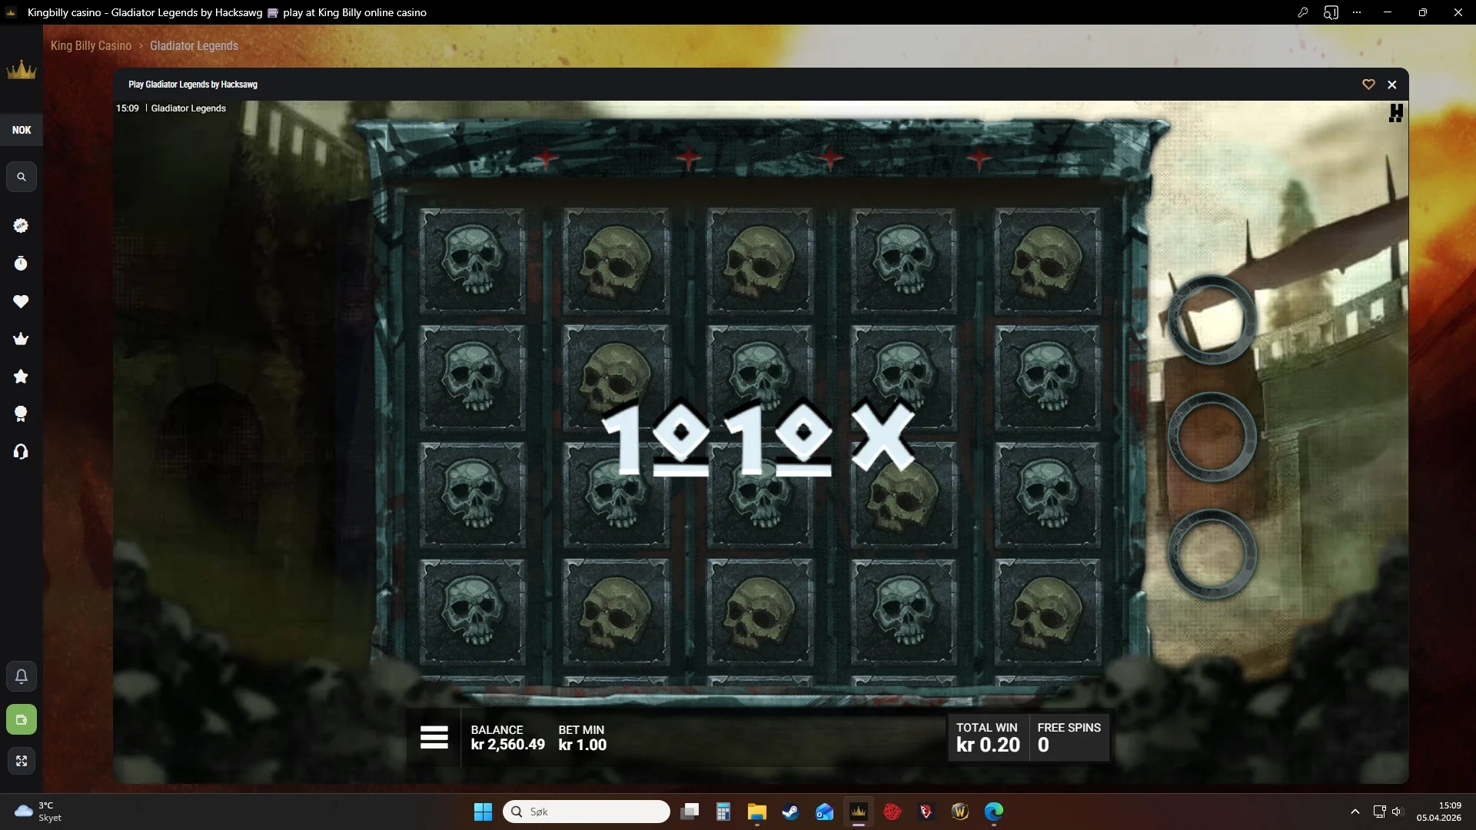Click the 'Play Gladiator Legends by Hacksawg' title
This screenshot has height=830, width=1476.
(x=193, y=85)
